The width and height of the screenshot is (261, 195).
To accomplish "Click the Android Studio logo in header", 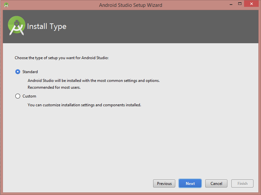I will (17, 26).
